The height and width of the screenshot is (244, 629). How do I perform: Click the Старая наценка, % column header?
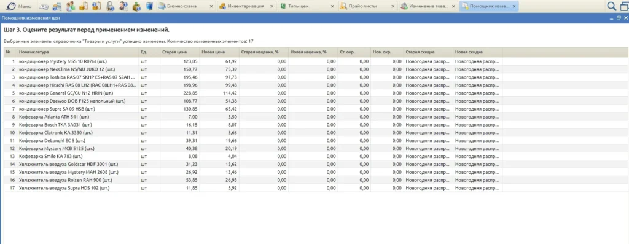(264, 52)
